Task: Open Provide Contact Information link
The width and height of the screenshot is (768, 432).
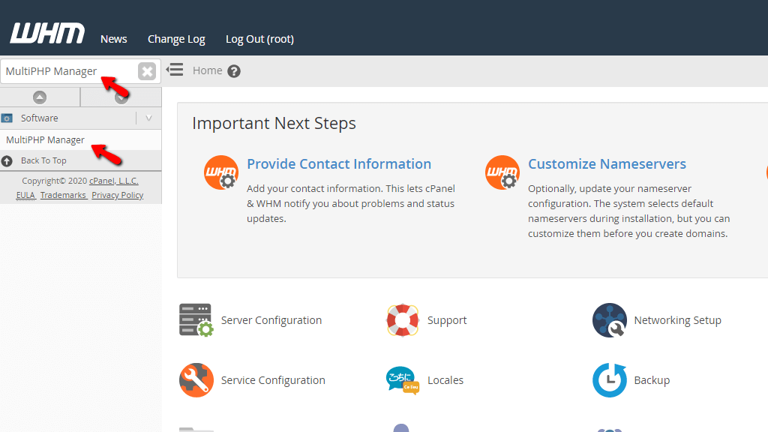Action: [x=339, y=164]
